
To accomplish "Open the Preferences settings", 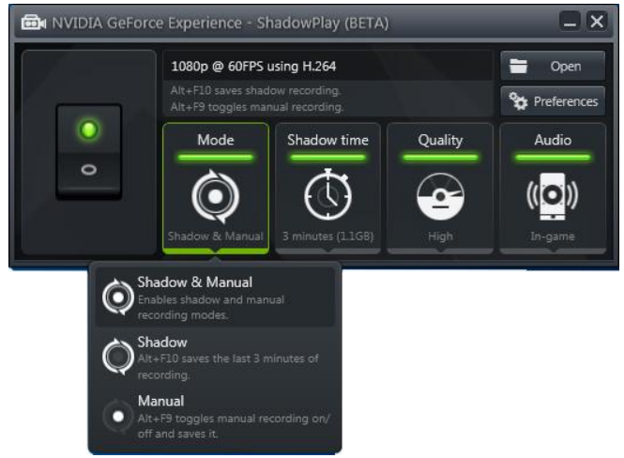I will pos(553,101).
